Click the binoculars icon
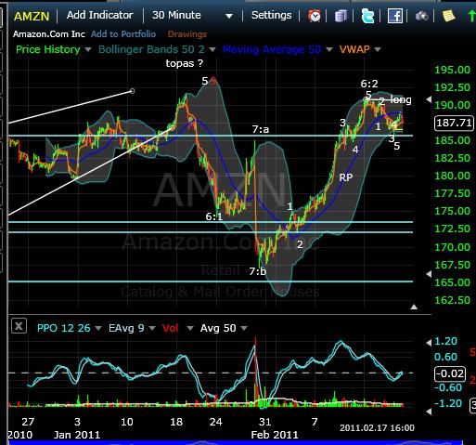The width and height of the screenshot is (476, 445). (422, 16)
